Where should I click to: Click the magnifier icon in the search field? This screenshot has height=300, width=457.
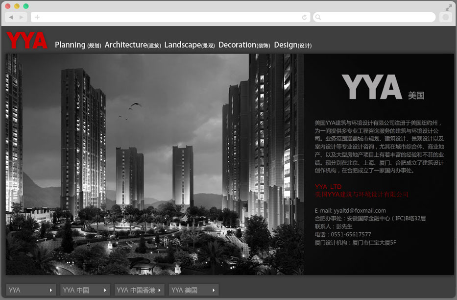click(x=318, y=17)
